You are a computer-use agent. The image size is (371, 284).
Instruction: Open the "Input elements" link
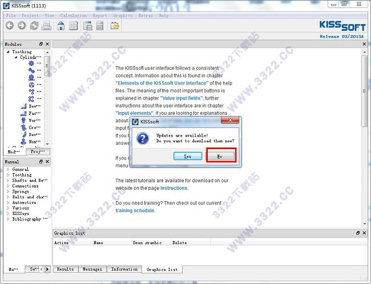pos(134,113)
